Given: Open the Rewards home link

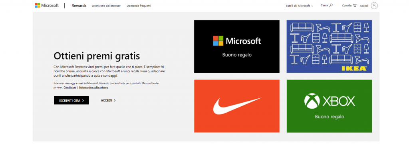Looking at the screenshot, I should click(x=79, y=6).
